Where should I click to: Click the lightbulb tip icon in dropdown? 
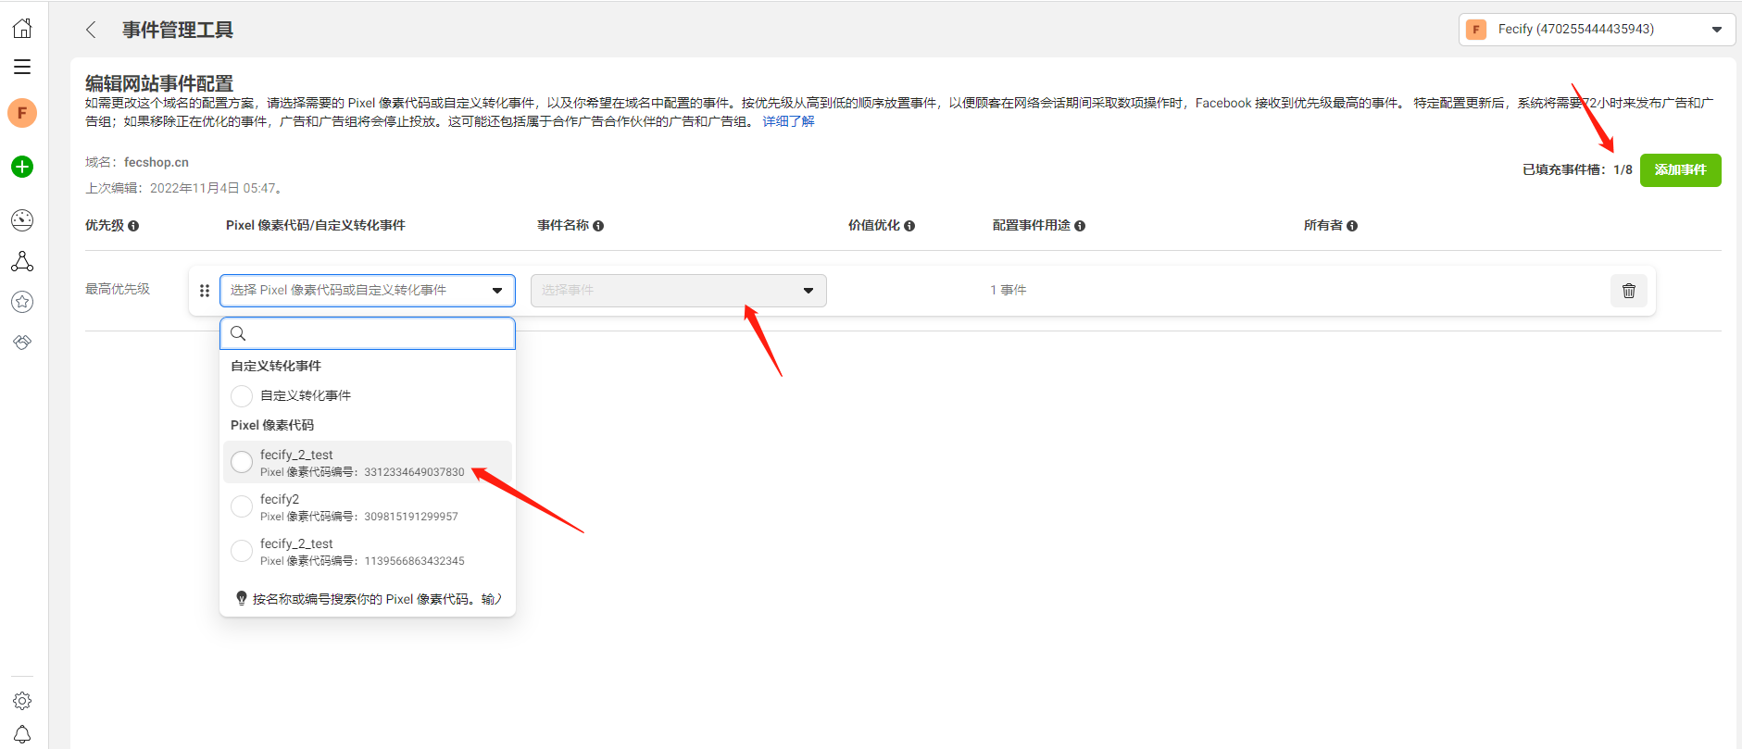(242, 598)
